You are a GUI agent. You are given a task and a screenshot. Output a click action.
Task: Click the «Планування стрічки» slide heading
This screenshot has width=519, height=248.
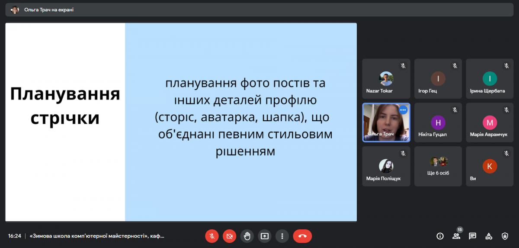tap(65, 106)
